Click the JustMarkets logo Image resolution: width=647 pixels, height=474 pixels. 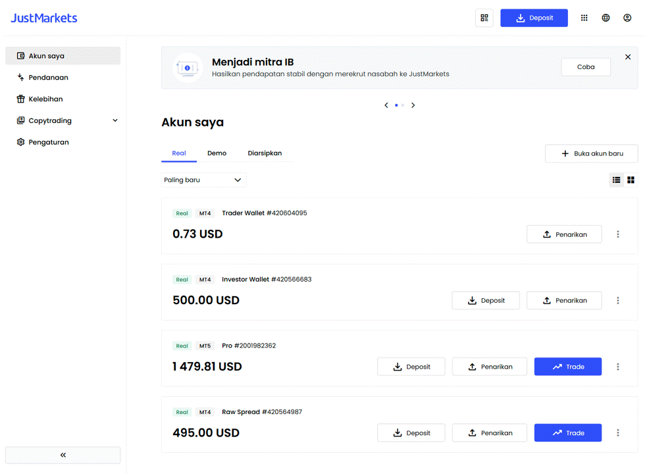[43, 18]
